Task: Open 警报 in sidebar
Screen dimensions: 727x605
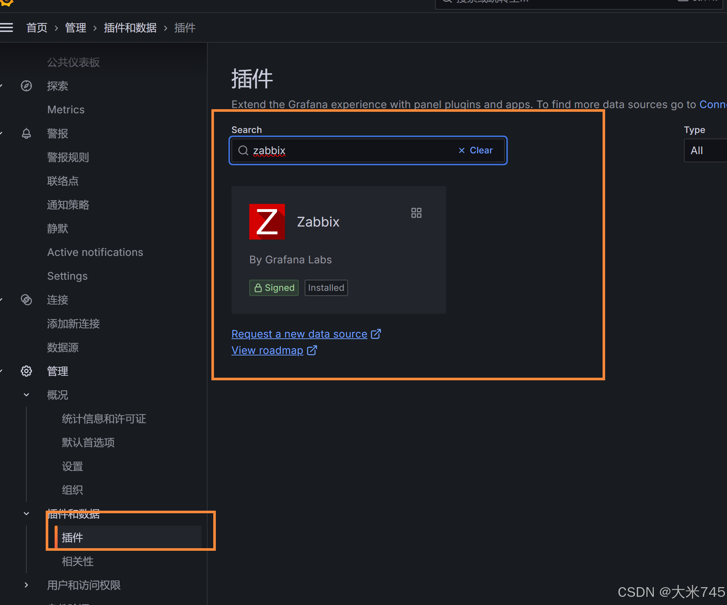Action: (x=58, y=133)
